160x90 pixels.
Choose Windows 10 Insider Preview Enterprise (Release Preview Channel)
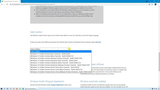(61, 65)
